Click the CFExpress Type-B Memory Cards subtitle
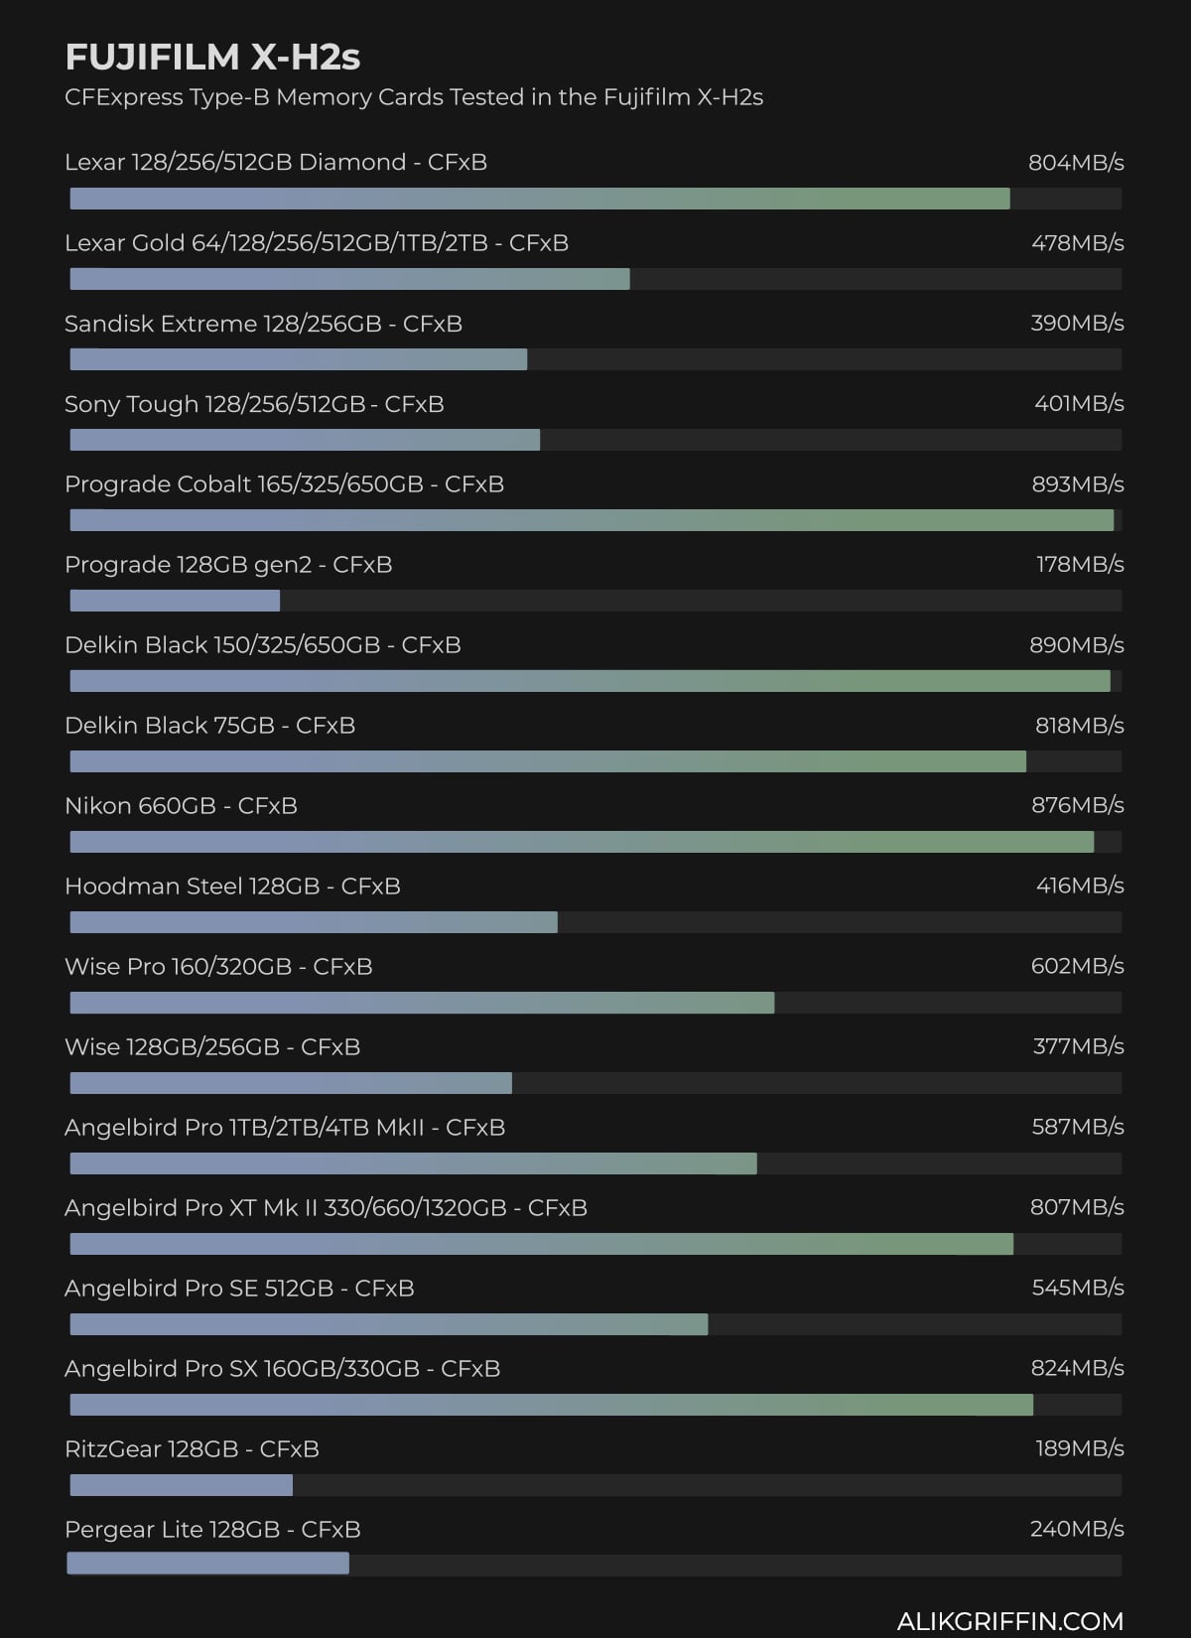 [x=413, y=97]
